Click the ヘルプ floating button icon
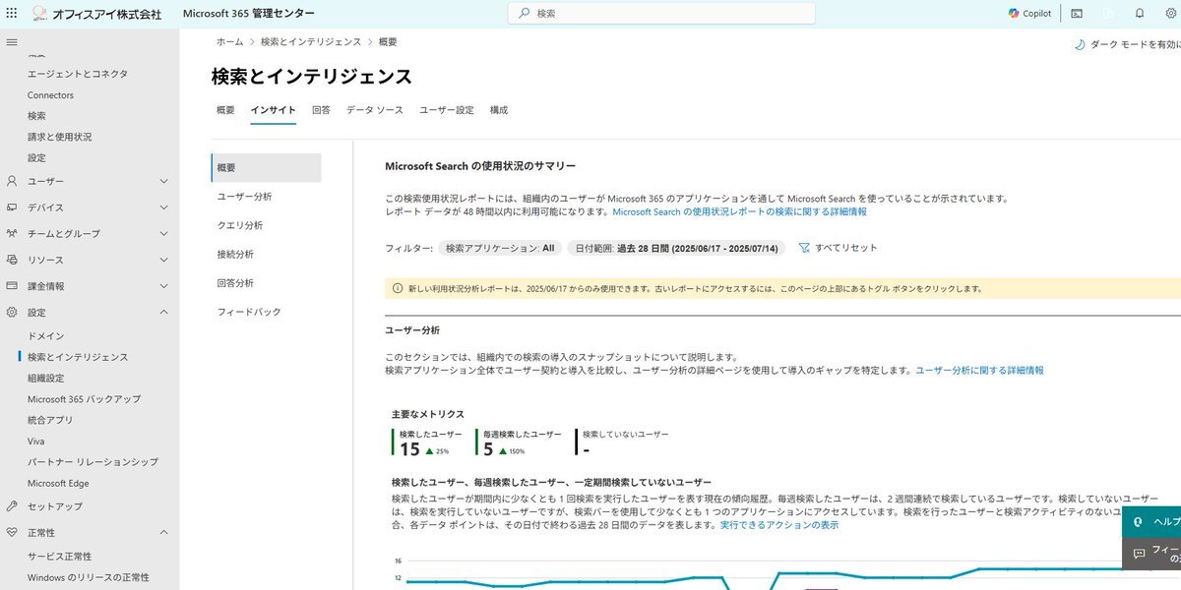 [x=1138, y=522]
